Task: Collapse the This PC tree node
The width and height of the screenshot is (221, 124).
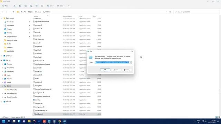Action: click(x=2, y=60)
